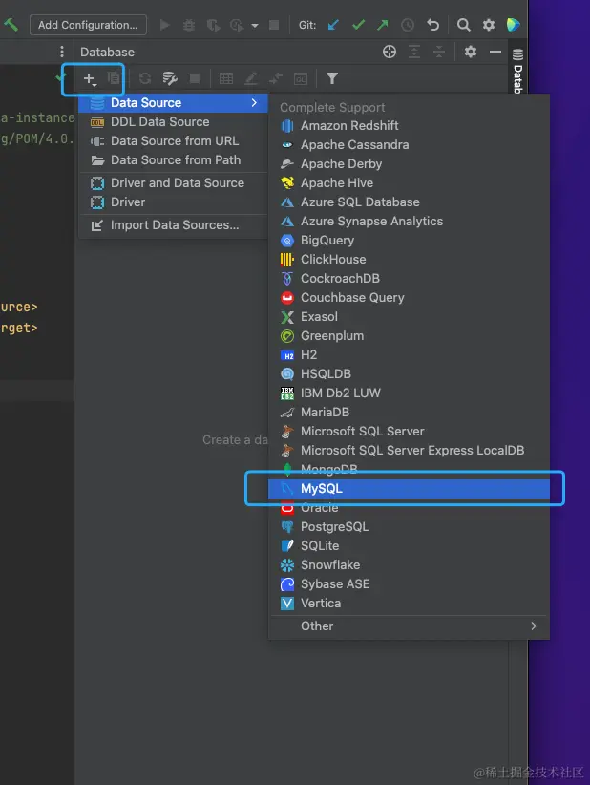Click the locate target crosshair icon
The height and width of the screenshot is (785, 590).
(389, 52)
